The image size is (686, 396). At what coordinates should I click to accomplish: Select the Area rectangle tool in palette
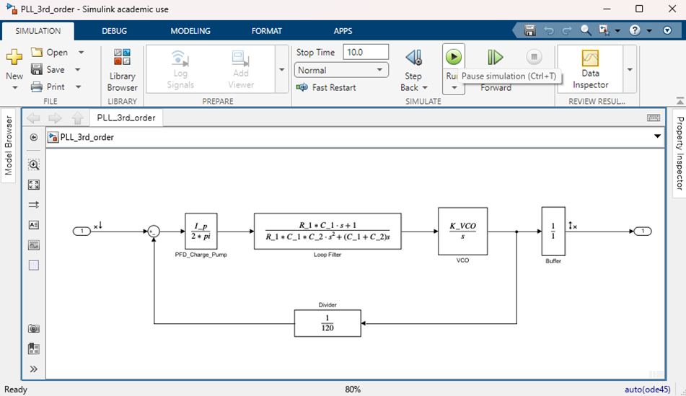pos(34,265)
